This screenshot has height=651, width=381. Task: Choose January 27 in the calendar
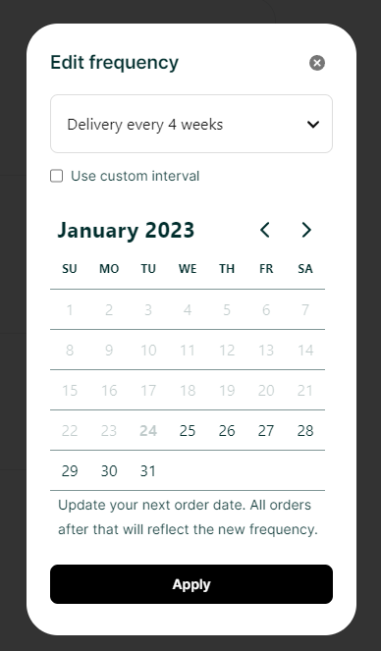tap(266, 430)
